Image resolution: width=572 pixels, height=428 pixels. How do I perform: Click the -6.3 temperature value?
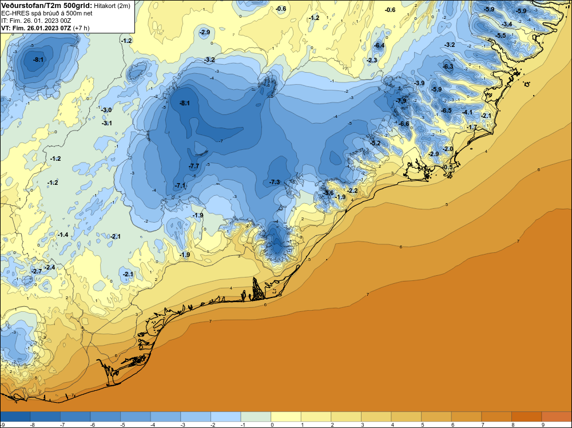[448, 66]
